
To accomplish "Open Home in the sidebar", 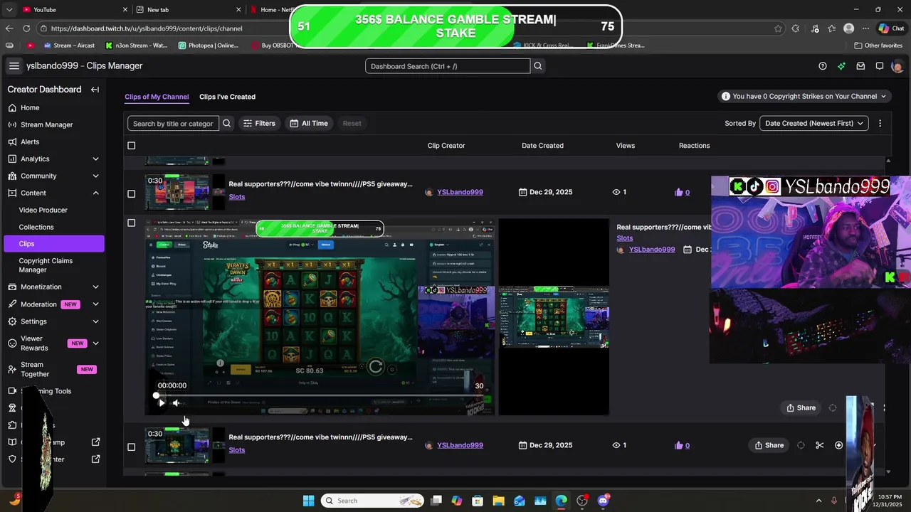I will coord(30,107).
